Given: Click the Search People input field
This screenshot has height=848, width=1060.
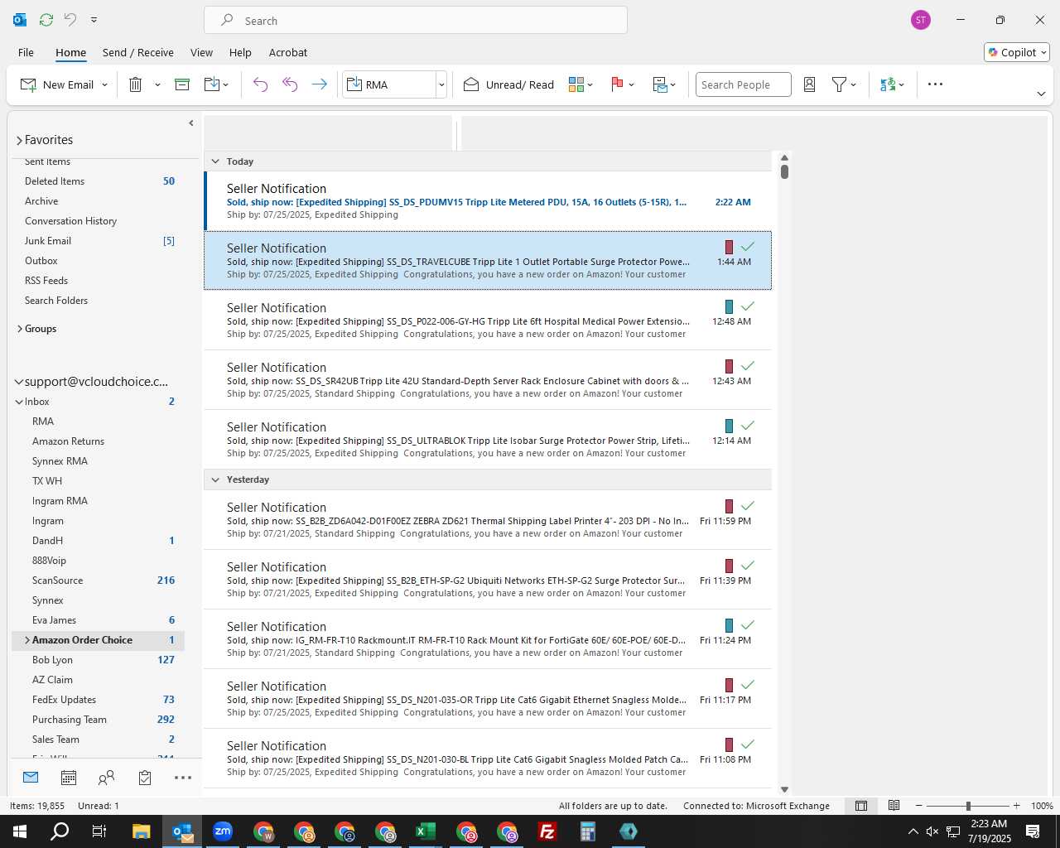Looking at the screenshot, I should (x=744, y=84).
